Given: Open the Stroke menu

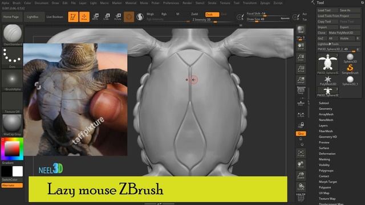Looking at the screenshot, I should (x=212, y=3).
